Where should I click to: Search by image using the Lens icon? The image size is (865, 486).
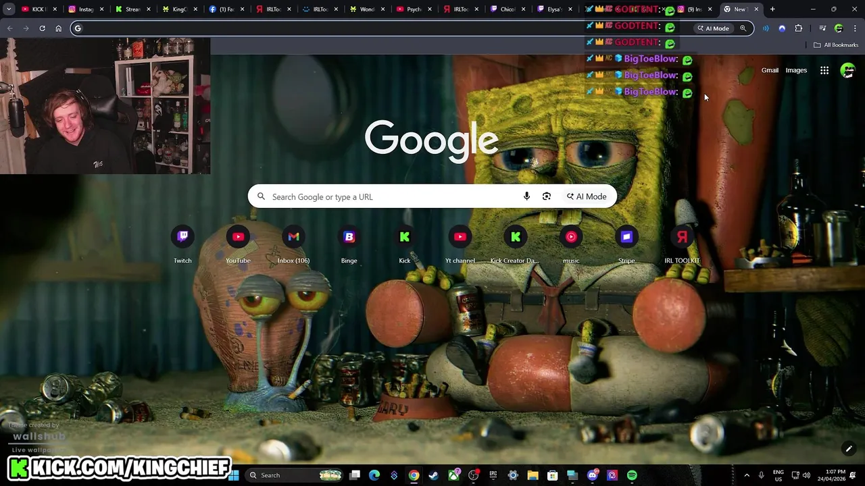[x=547, y=196]
